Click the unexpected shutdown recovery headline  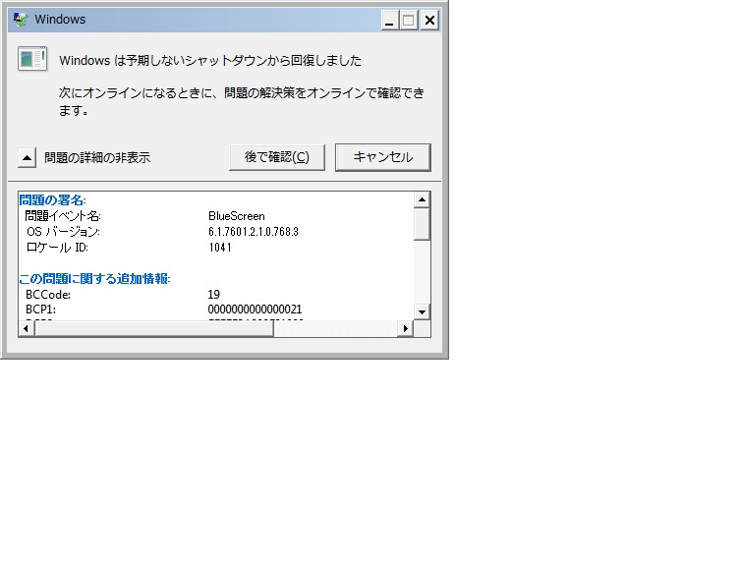(210, 60)
